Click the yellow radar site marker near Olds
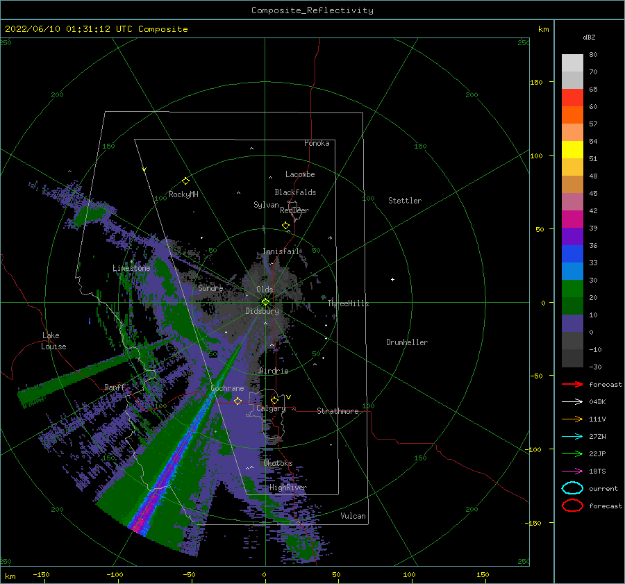This screenshot has width=625, height=584. (x=265, y=302)
